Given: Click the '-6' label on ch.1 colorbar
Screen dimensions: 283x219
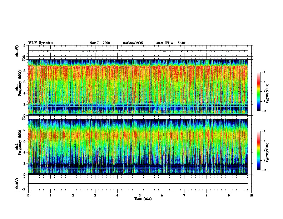Looking at the screenshot, I should point(264,72).
